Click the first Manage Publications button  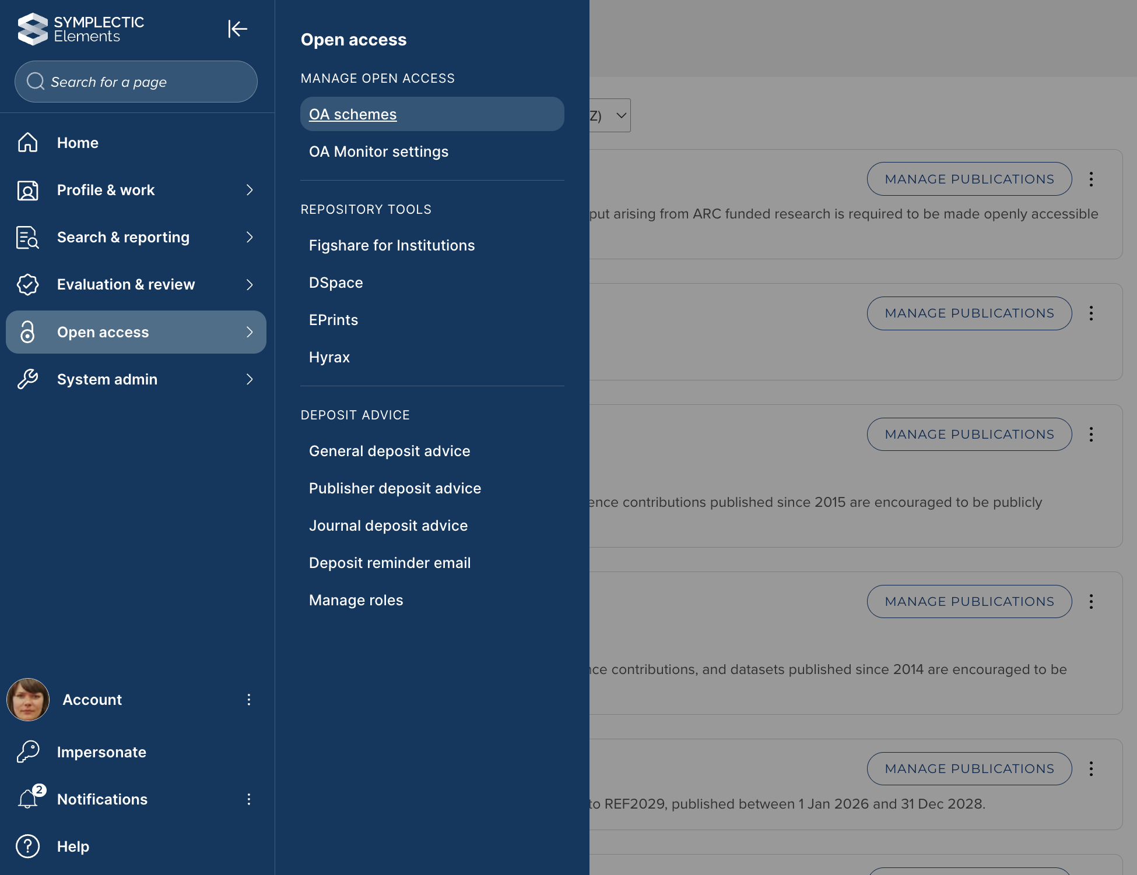point(968,179)
